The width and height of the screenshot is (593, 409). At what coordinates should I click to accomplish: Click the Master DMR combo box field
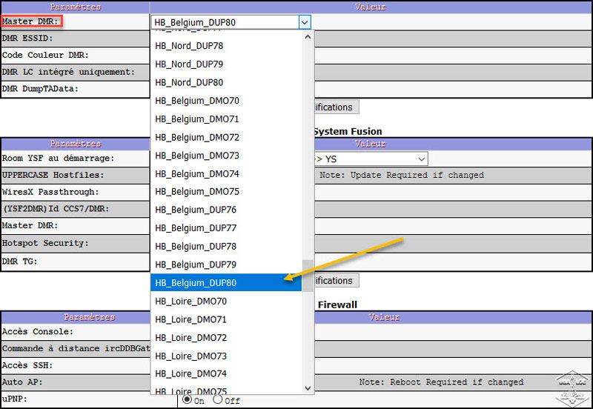pos(231,22)
